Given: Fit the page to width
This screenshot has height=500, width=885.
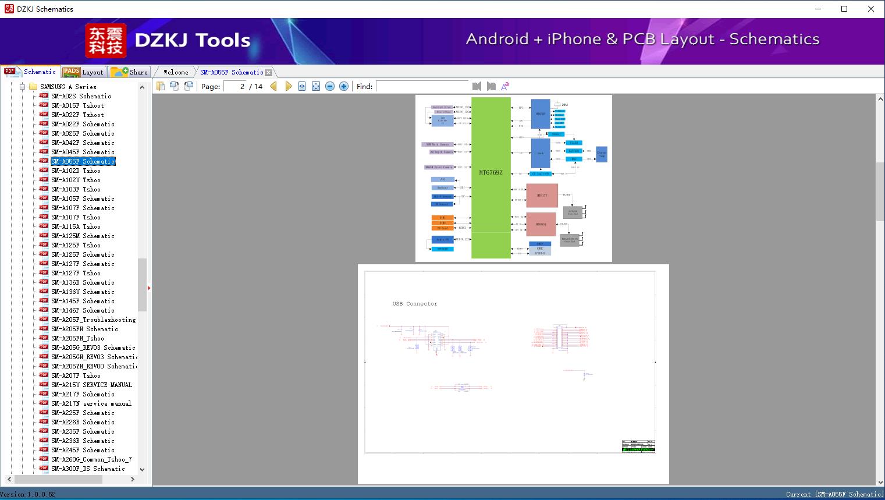Looking at the screenshot, I should [x=302, y=86].
